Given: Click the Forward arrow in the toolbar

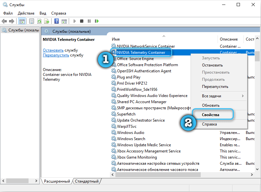Looking at the screenshot, I should coord(12,21).
